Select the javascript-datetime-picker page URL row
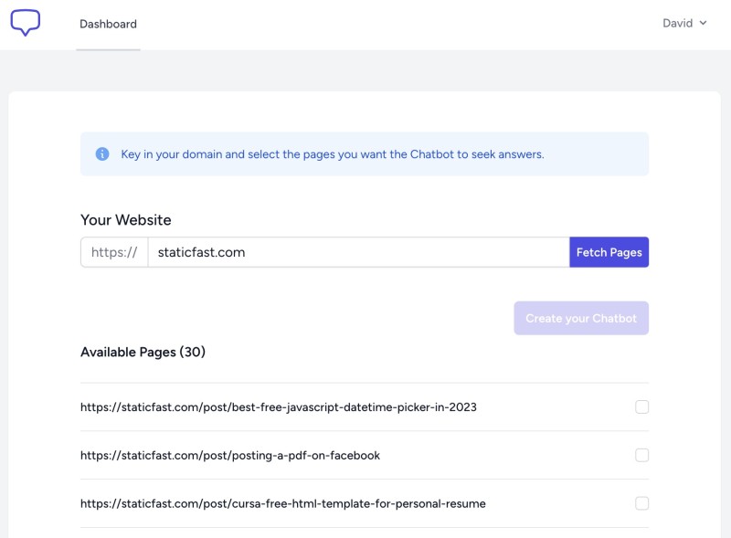Image resolution: width=731 pixels, height=538 pixels. pyautogui.click(x=365, y=407)
